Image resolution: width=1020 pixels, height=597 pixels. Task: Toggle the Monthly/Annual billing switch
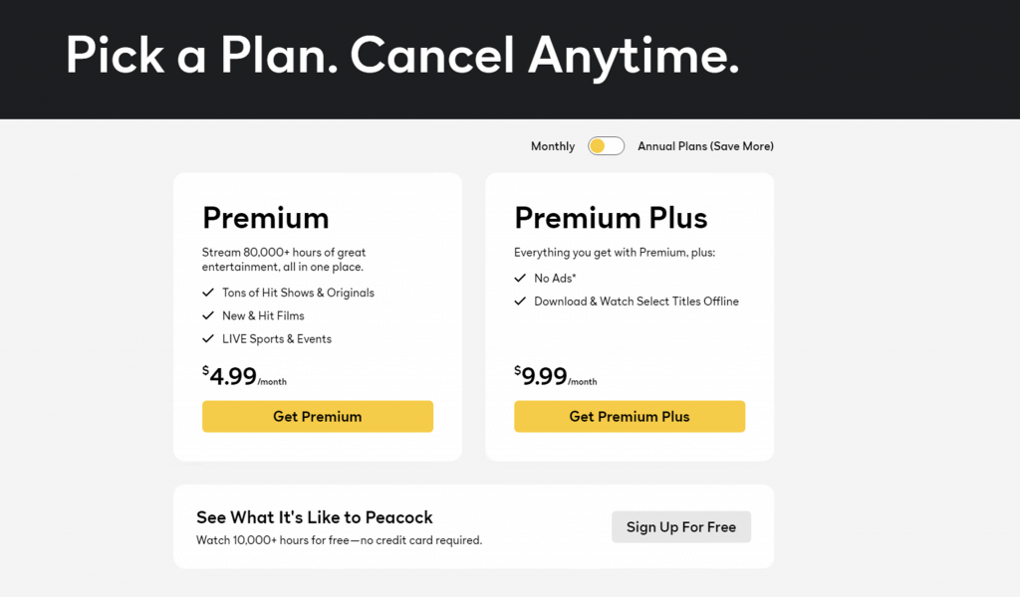(606, 146)
